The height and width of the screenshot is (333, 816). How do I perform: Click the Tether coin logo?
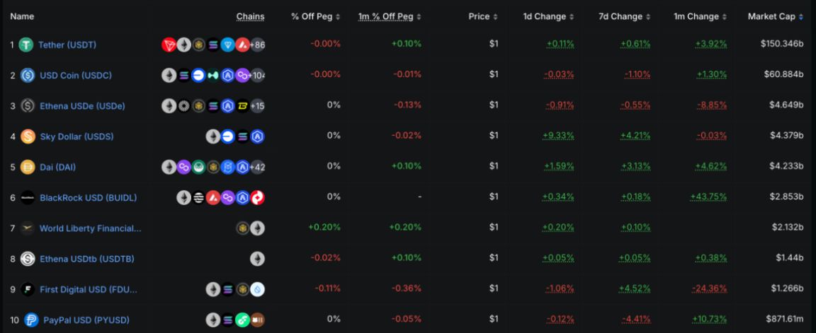pyautogui.click(x=26, y=45)
